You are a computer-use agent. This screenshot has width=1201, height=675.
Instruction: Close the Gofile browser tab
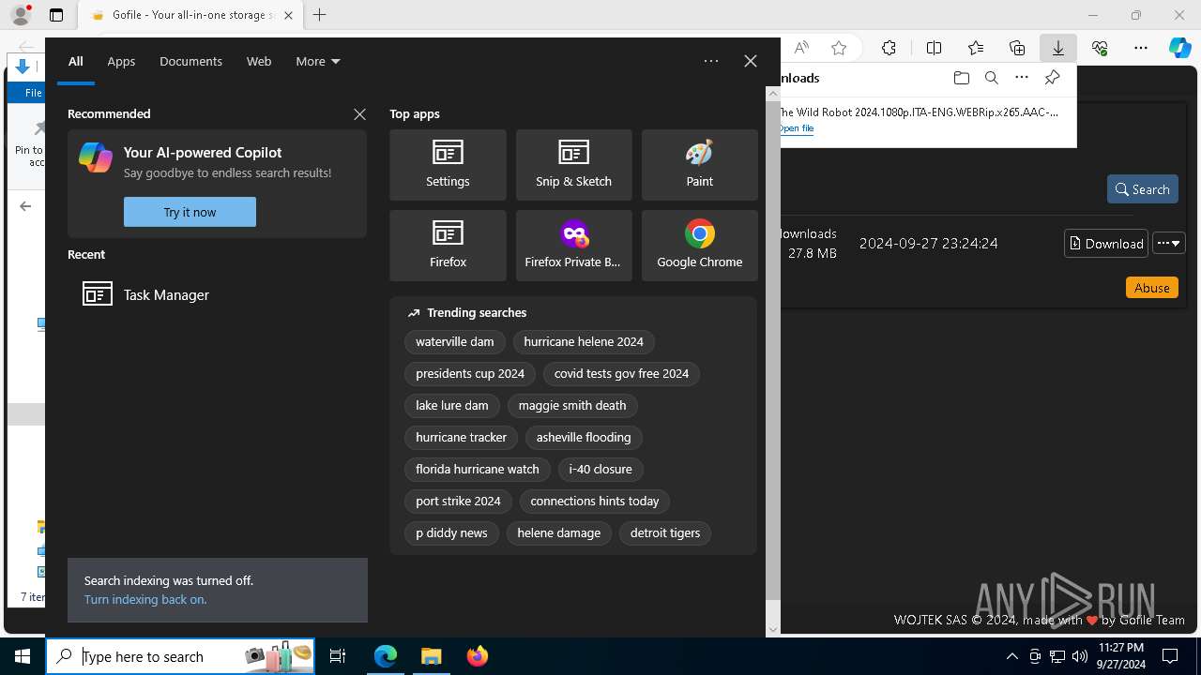(x=288, y=15)
